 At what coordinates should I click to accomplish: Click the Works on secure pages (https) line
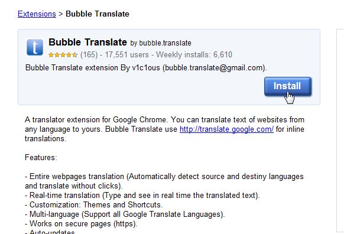tap(81, 224)
